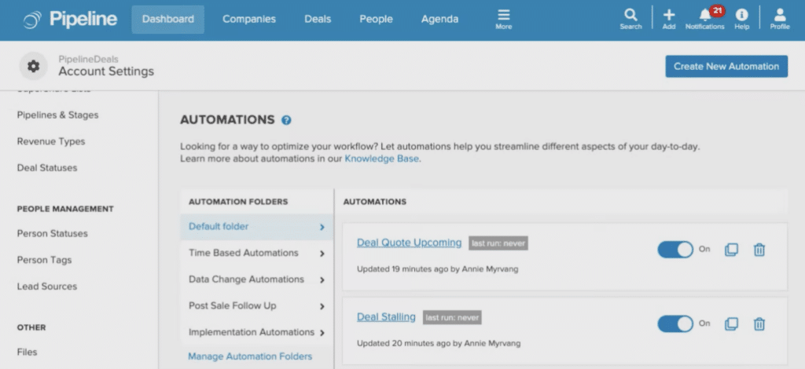Image resolution: width=805 pixels, height=369 pixels.
Task: Expand Data Change Automations chevron
Action: 322,279
